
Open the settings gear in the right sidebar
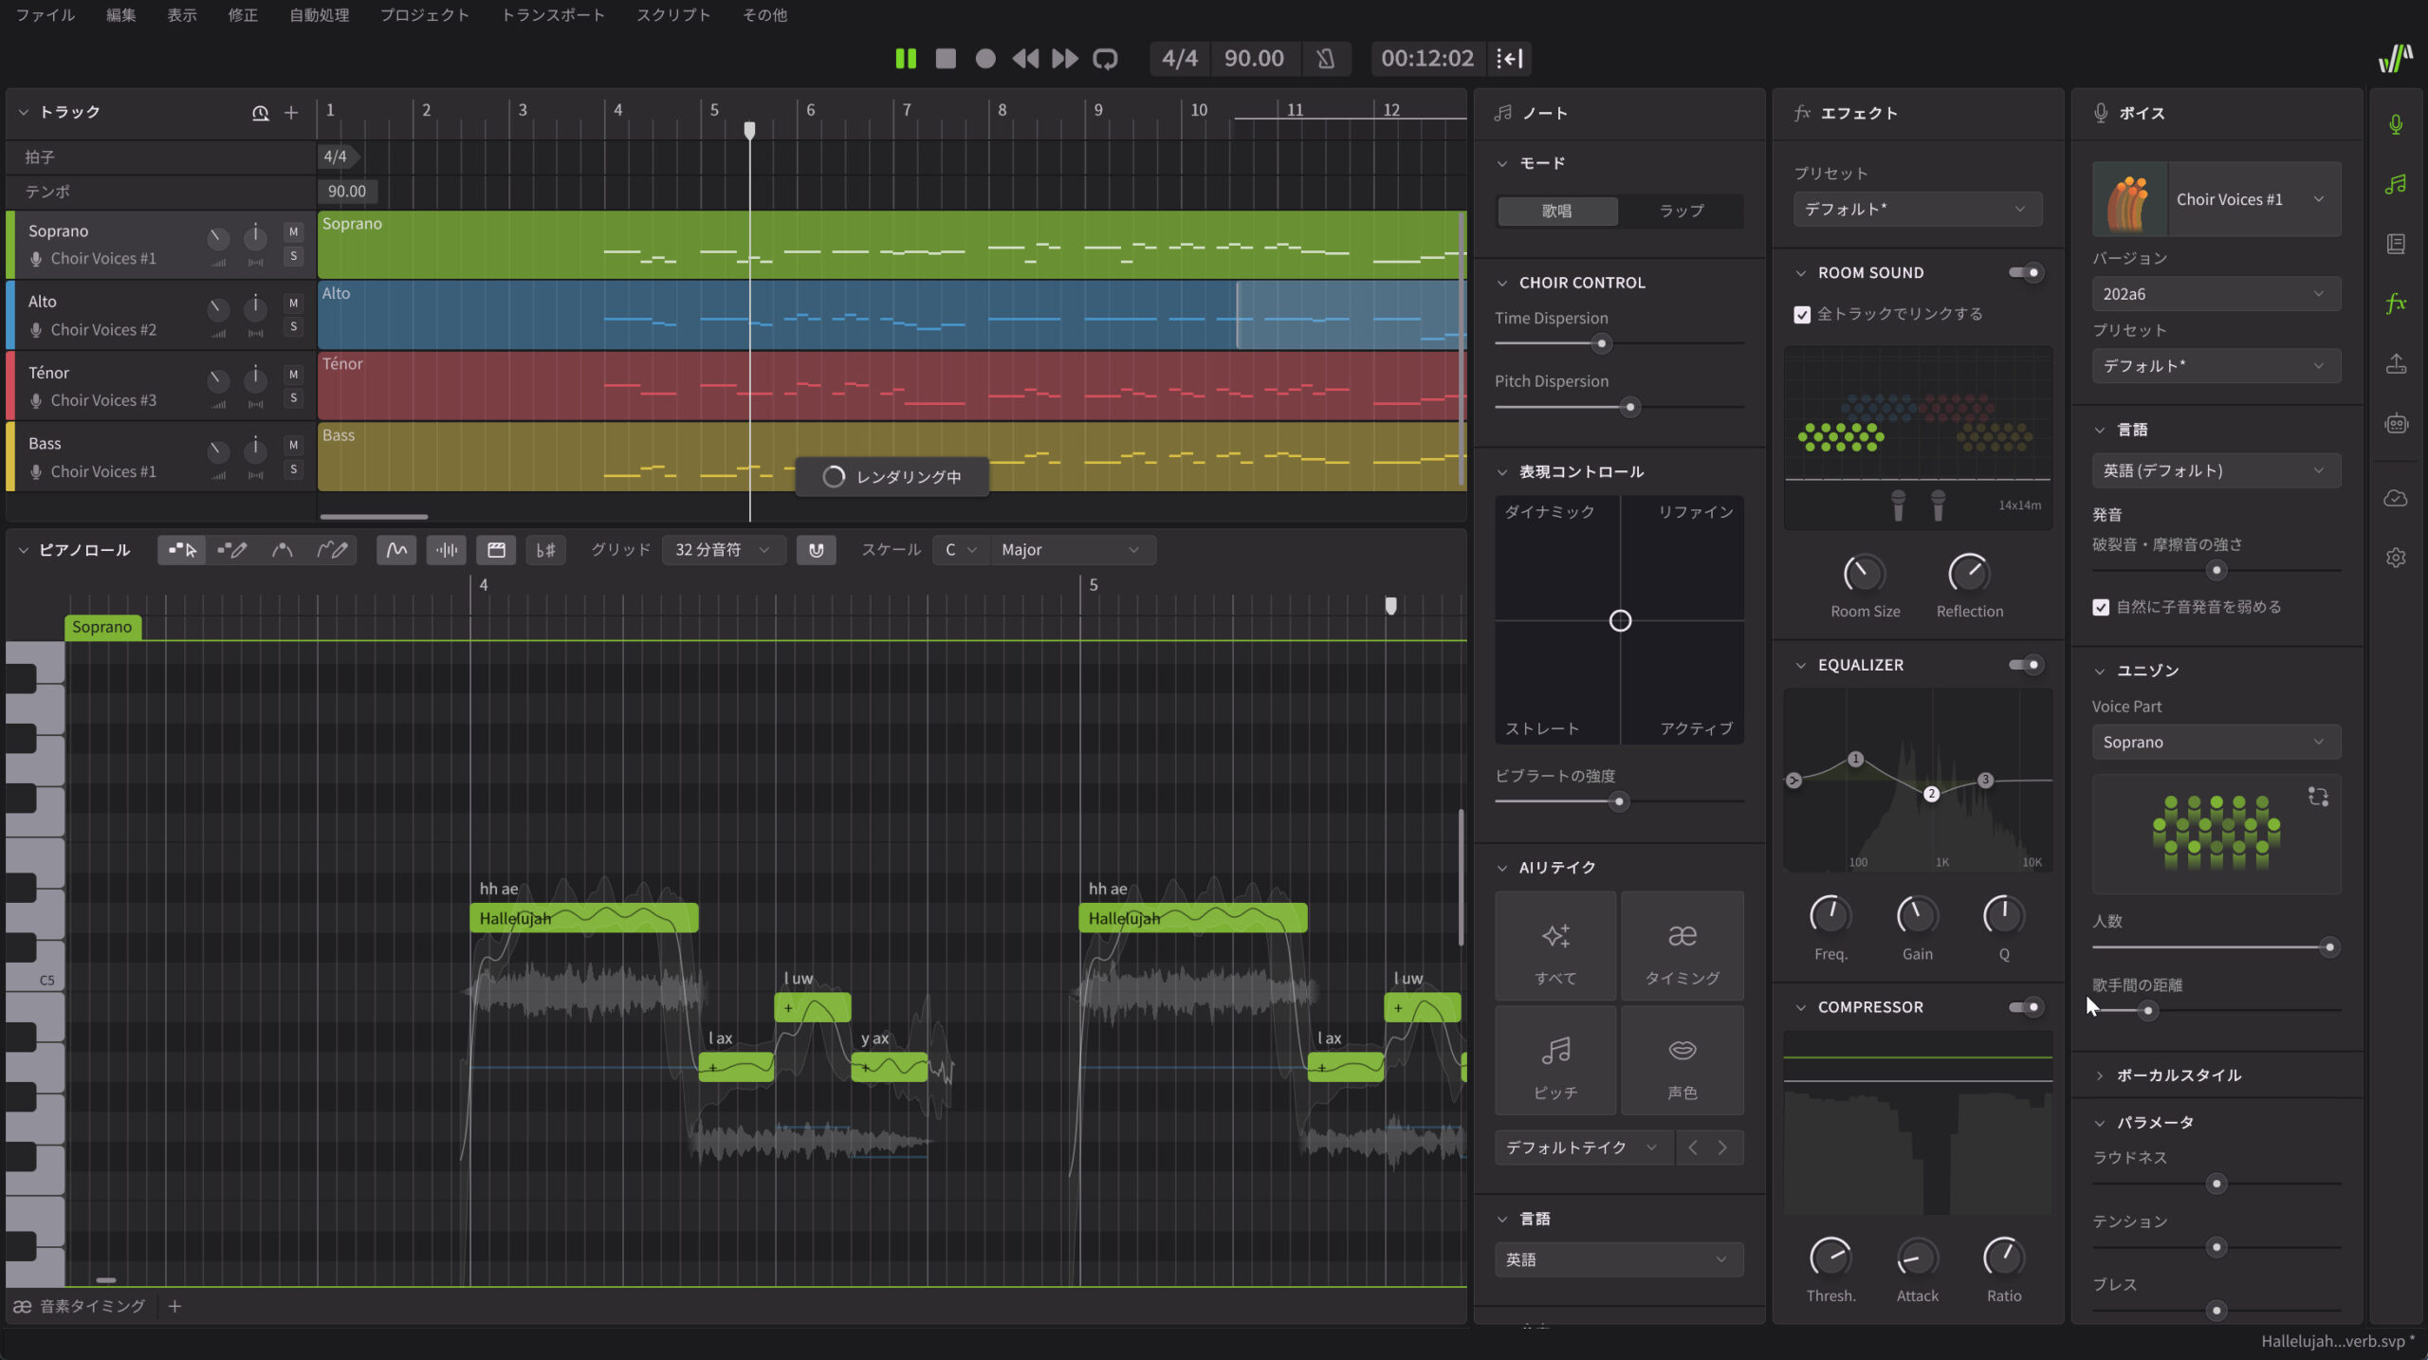pyautogui.click(x=2396, y=558)
